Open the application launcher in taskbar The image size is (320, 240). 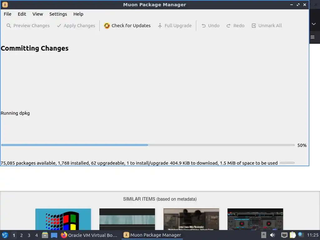click(x=5, y=235)
